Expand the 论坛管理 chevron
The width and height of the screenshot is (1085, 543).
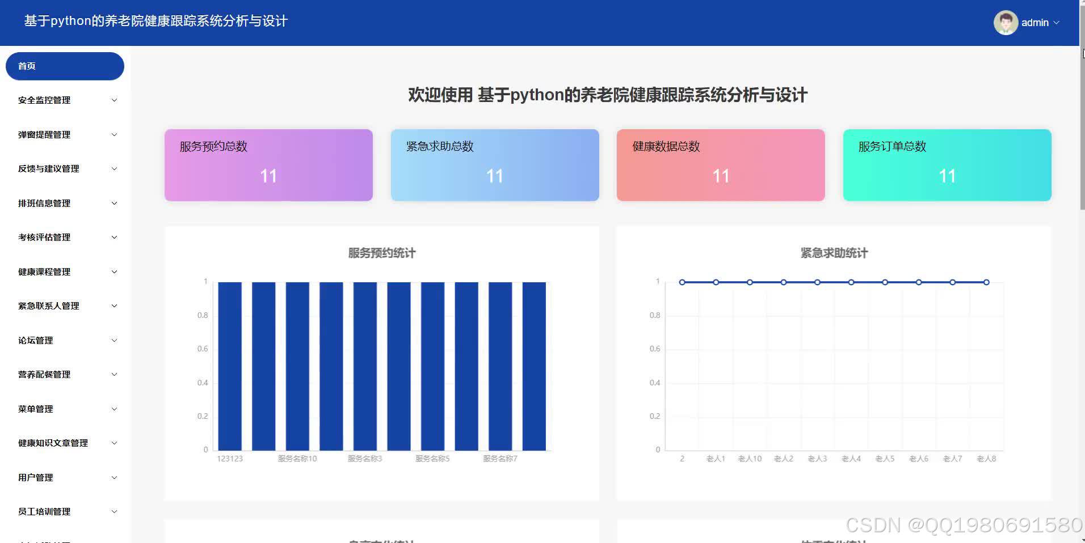click(114, 341)
